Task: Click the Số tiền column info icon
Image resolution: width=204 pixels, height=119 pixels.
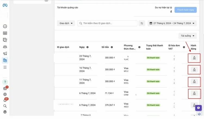Action: point(112,47)
